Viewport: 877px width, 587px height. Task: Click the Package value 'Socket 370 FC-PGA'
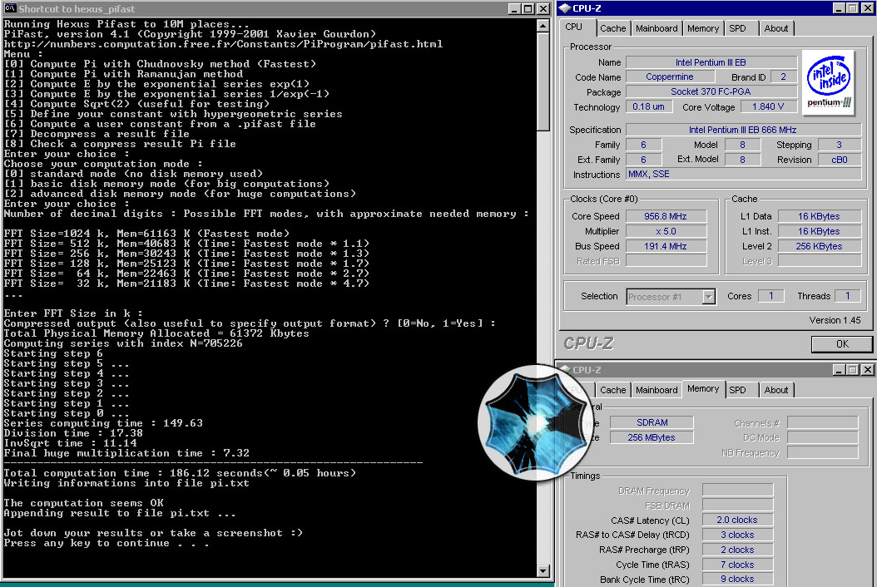pos(711,91)
